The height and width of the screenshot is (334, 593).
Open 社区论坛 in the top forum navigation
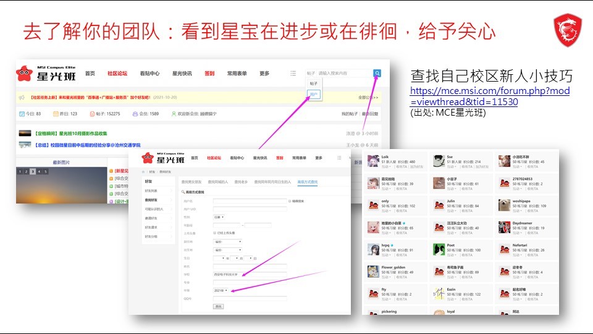pyautogui.click(x=117, y=74)
